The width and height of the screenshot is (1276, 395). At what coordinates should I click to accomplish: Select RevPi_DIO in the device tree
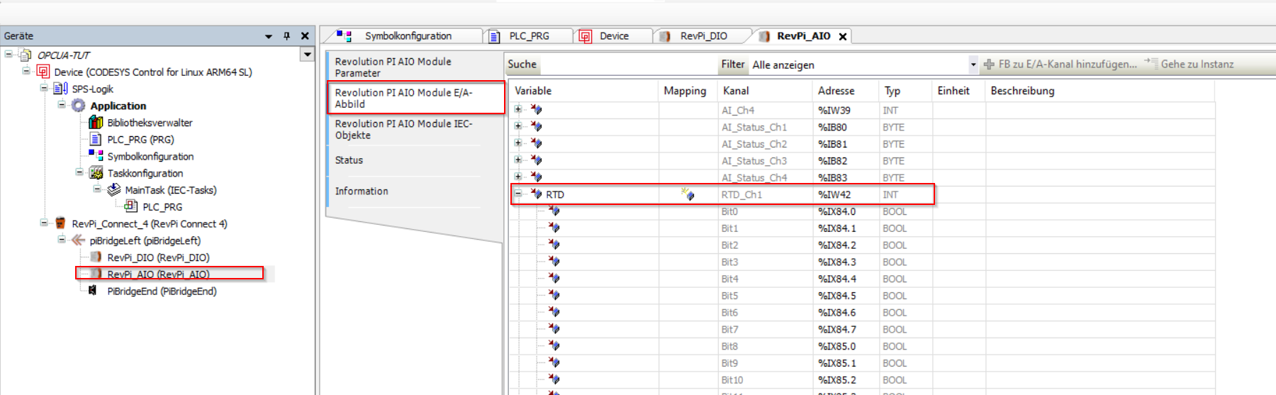coord(157,257)
